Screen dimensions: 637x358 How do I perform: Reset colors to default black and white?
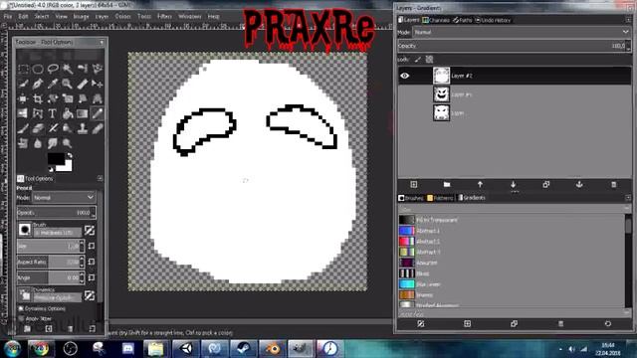[x=51, y=169]
